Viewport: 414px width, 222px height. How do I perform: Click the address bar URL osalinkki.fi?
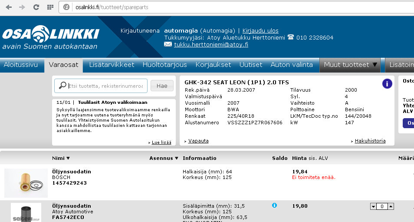(112, 7)
